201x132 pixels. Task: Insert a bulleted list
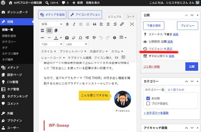click(81, 24)
